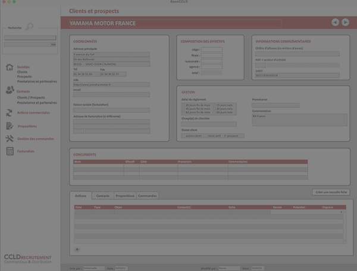Click the URL field http://www.yamaha-motor.fr

click(x=111, y=85)
